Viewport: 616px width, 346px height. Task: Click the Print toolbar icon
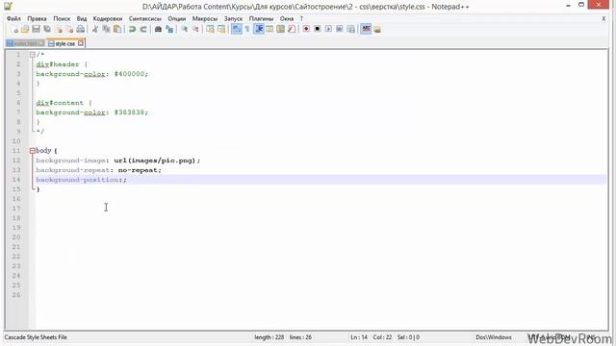(x=81, y=29)
